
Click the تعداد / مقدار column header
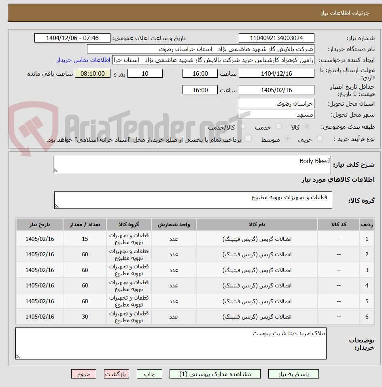[85, 224]
